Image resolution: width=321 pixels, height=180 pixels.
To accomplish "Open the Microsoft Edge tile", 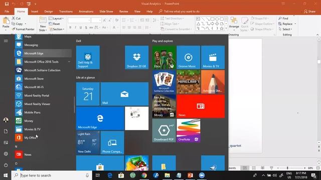I will pyautogui.click(x=100, y=118).
